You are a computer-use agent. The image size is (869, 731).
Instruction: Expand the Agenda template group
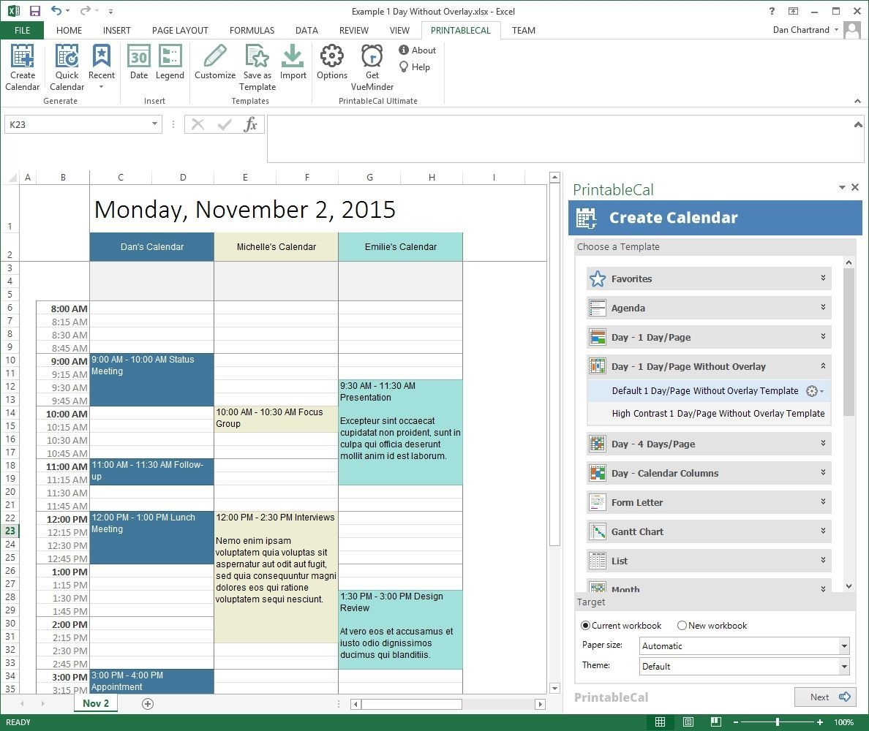[709, 308]
